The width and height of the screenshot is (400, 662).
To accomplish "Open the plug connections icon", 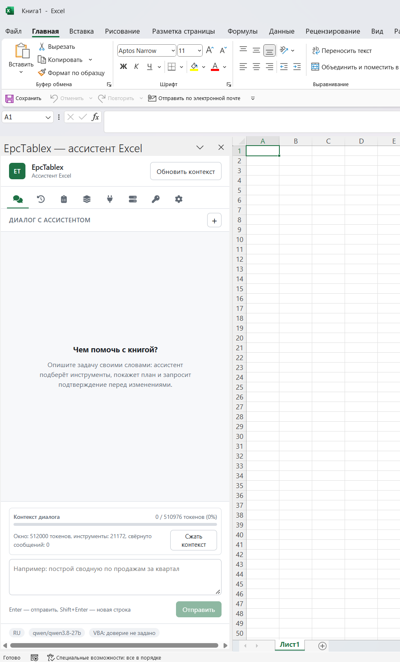I will (x=110, y=199).
